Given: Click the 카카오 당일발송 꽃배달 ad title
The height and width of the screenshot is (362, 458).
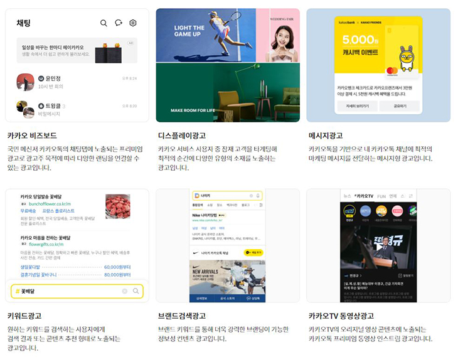Looking at the screenshot, I should point(41,196).
